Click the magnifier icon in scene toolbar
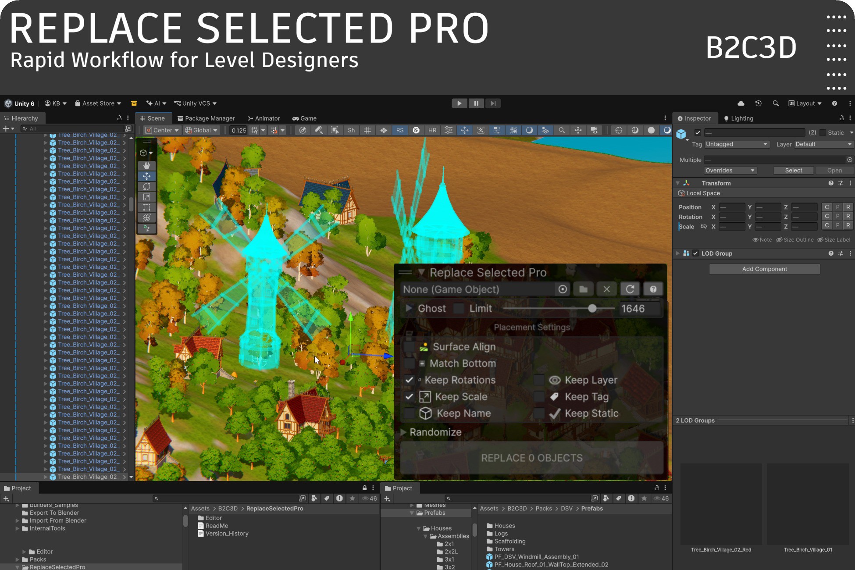Screen dimensions: 855x570 tap(562, 130)
